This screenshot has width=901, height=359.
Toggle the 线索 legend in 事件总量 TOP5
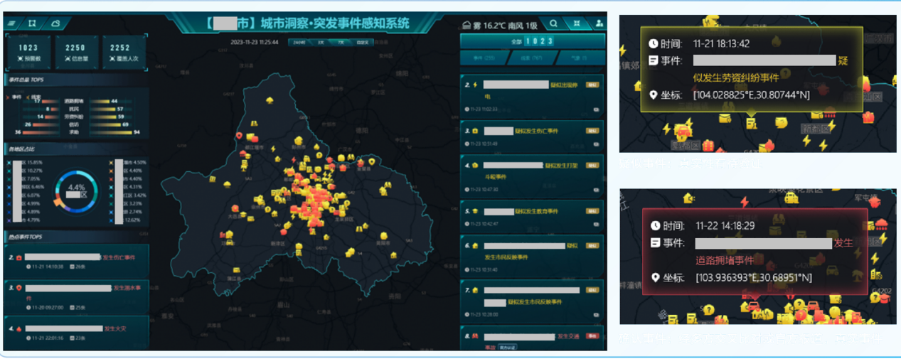coord(33,97)
